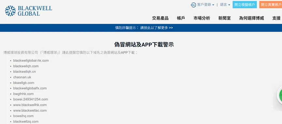The height and width of the screenshot is (124, 282).
Task: Open the 語言 language dropdown
Action: click(225, 5)
